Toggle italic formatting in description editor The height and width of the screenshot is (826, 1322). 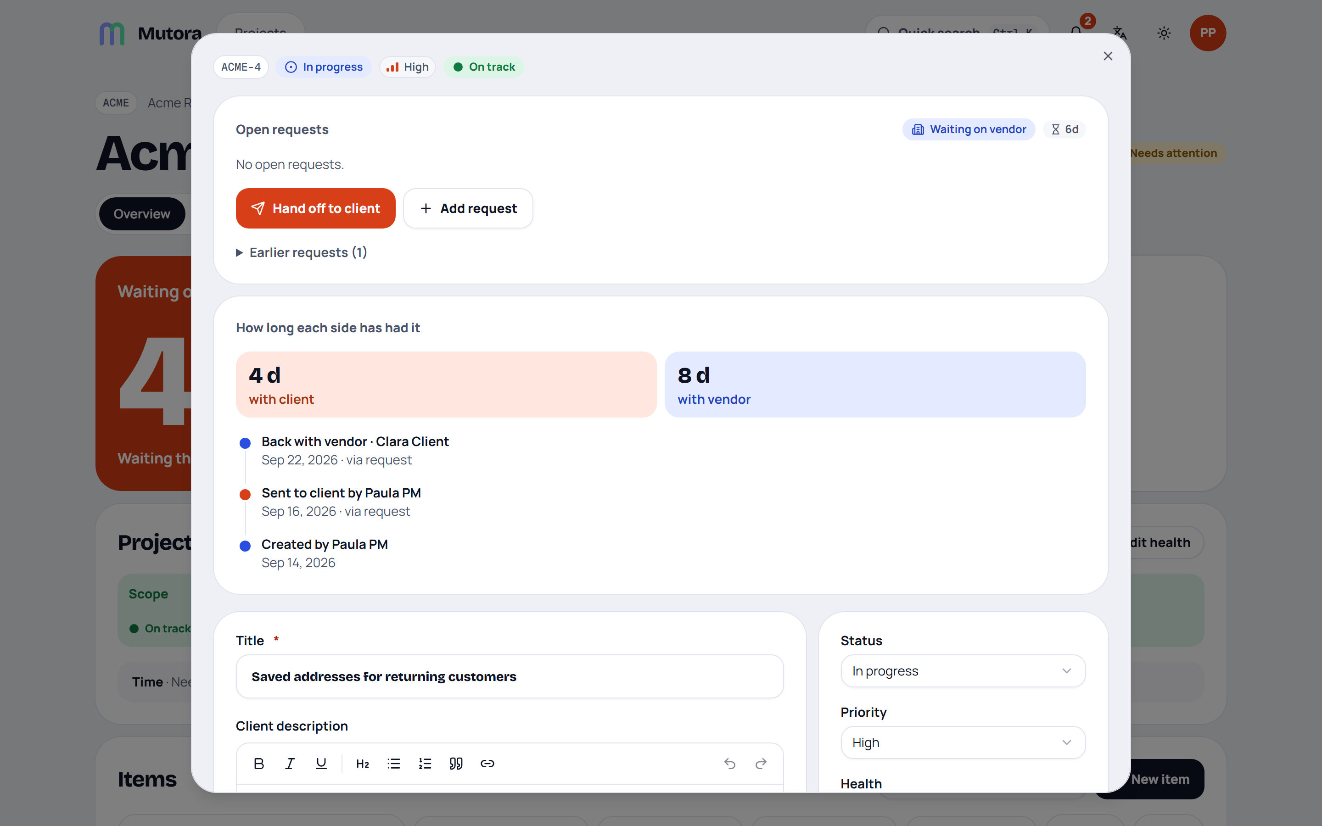(x=290, y=763)
